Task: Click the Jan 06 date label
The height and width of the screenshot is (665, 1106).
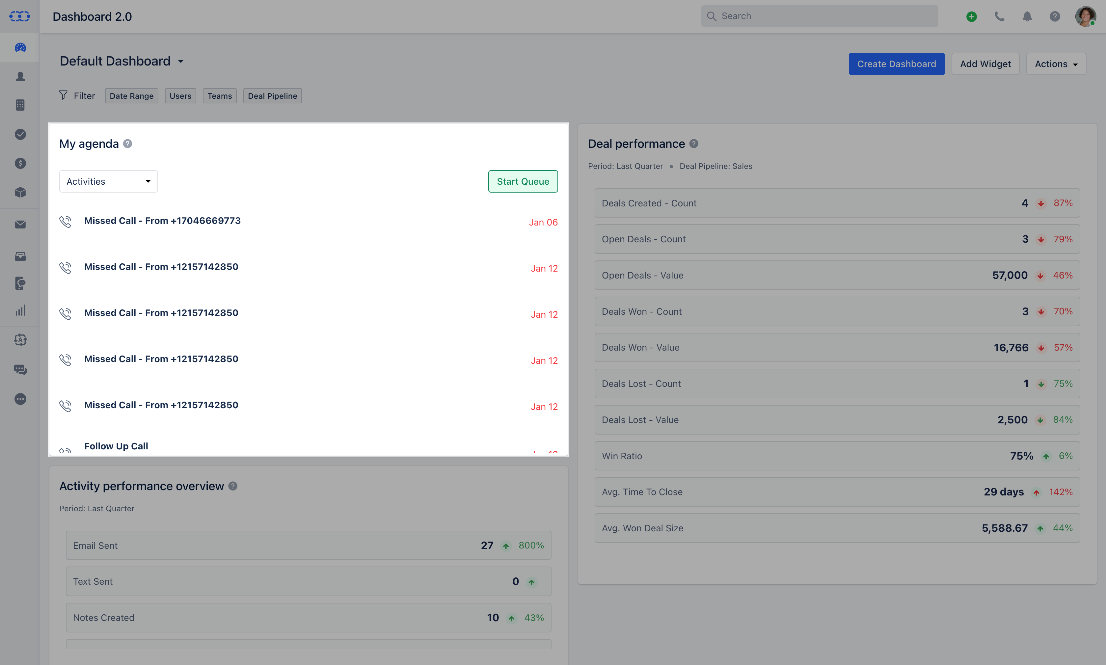Action: [543, 222]
